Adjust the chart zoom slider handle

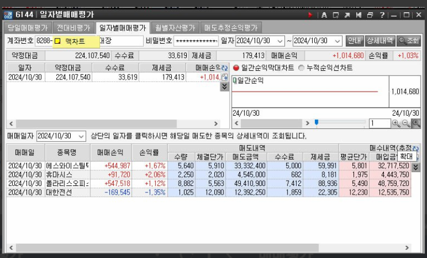tap(317, 122)
